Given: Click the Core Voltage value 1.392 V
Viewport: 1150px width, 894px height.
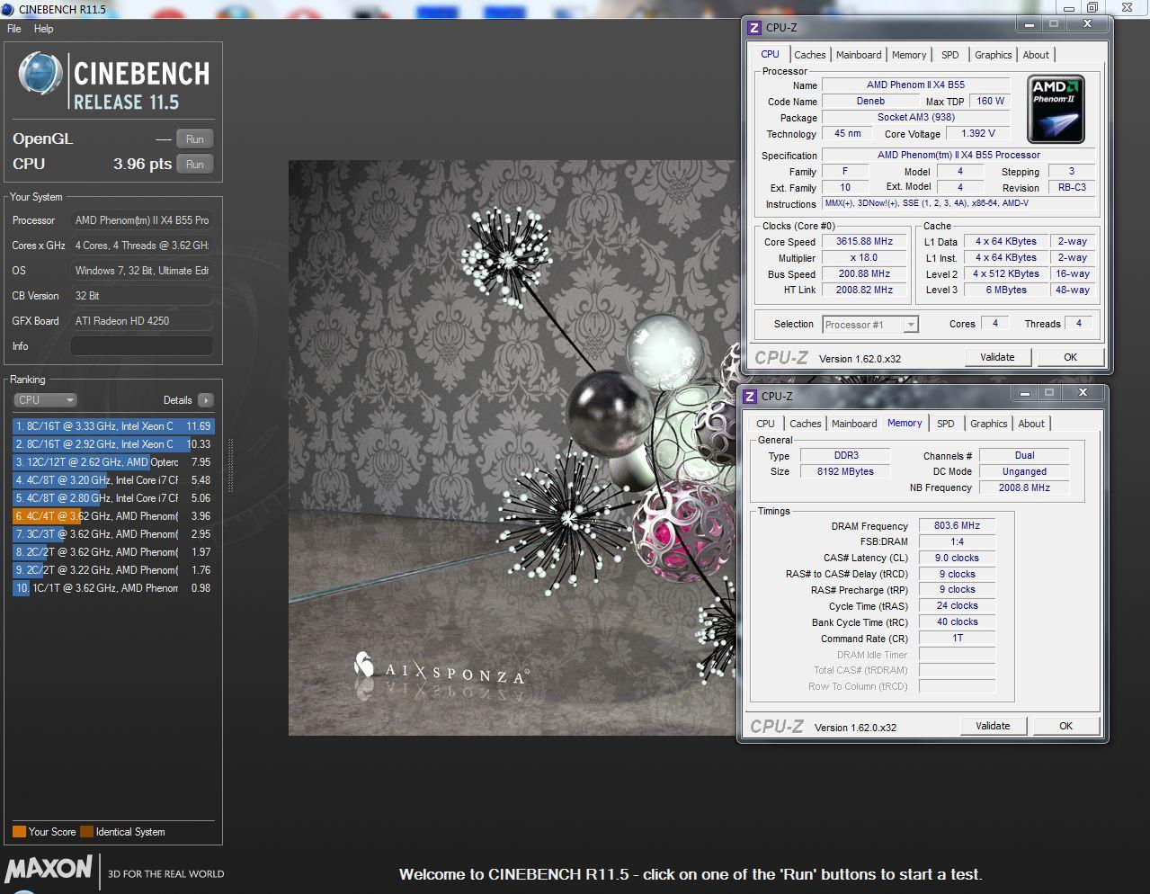Looking at the screenshot, I should [978, 133].
